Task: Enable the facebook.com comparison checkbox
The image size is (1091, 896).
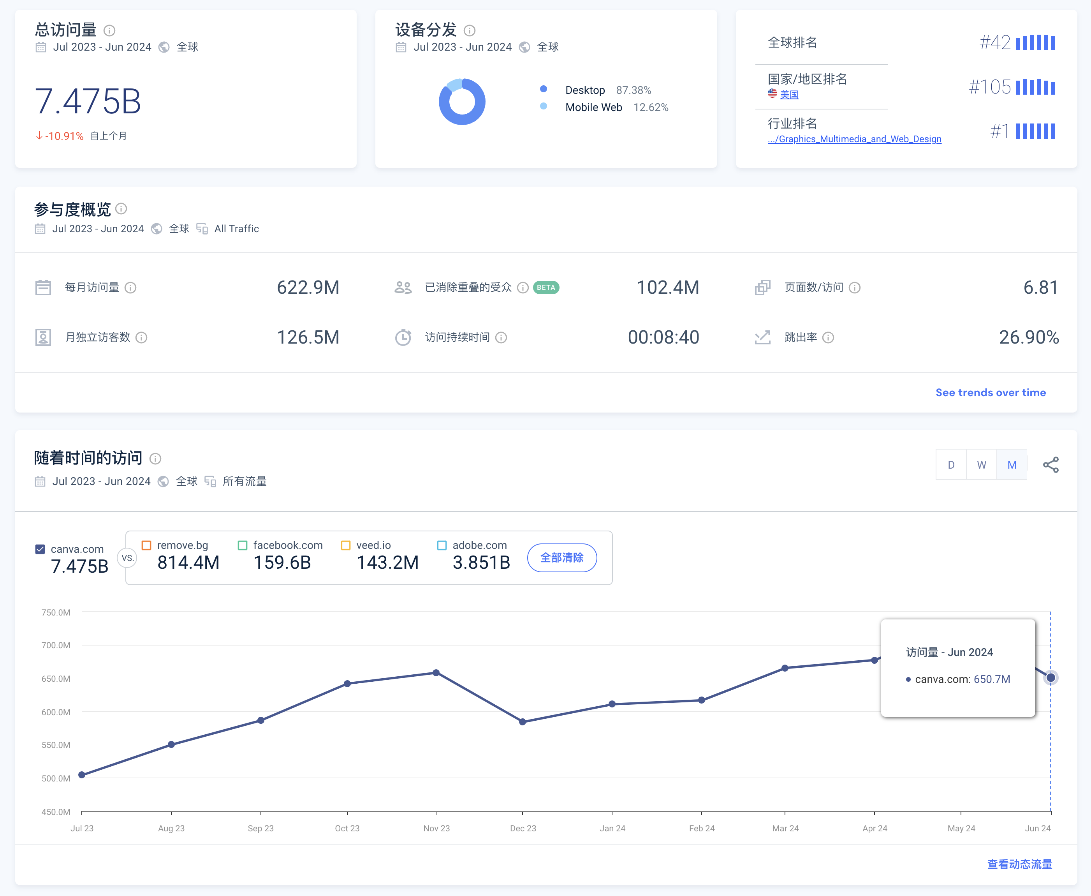Action: (243, 545)
